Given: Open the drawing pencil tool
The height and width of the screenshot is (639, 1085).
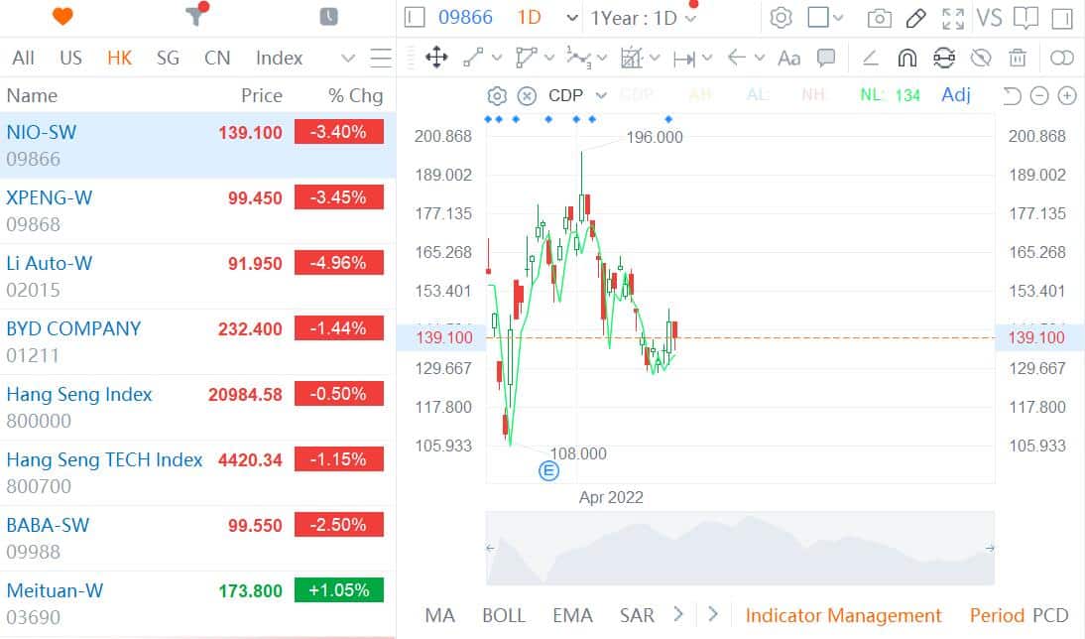Looking at the screenshot, I should tap(914, 18).
